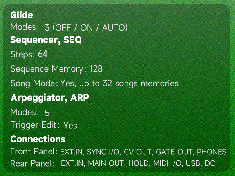Select the Modes label under Arpeggiator

(x=25, y=113)
